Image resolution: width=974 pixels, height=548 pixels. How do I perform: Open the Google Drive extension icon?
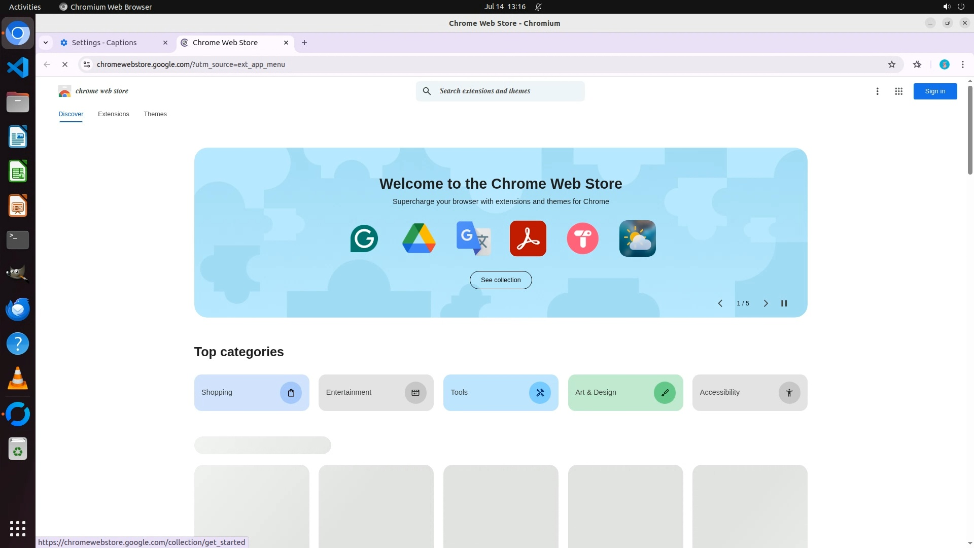pos(419,238)
